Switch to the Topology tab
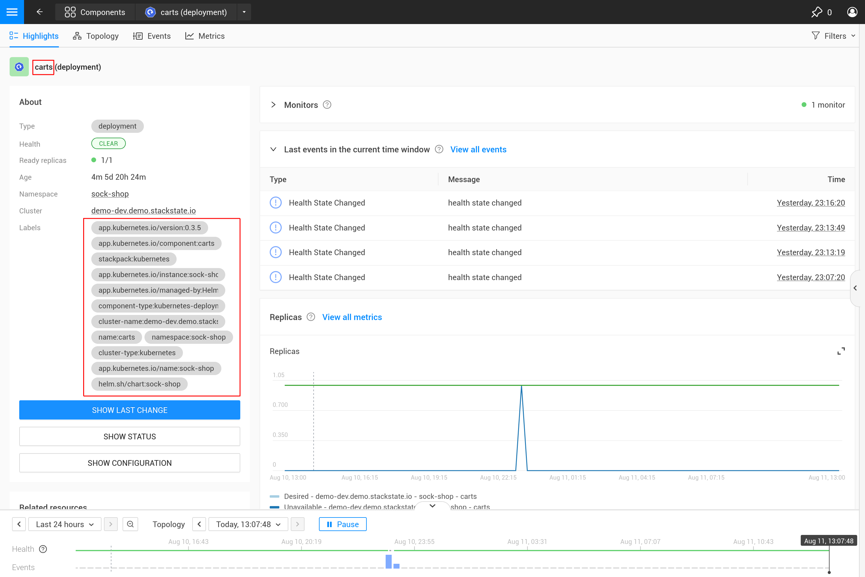Viewport: 865px width, 577px height. pos(96,36)
